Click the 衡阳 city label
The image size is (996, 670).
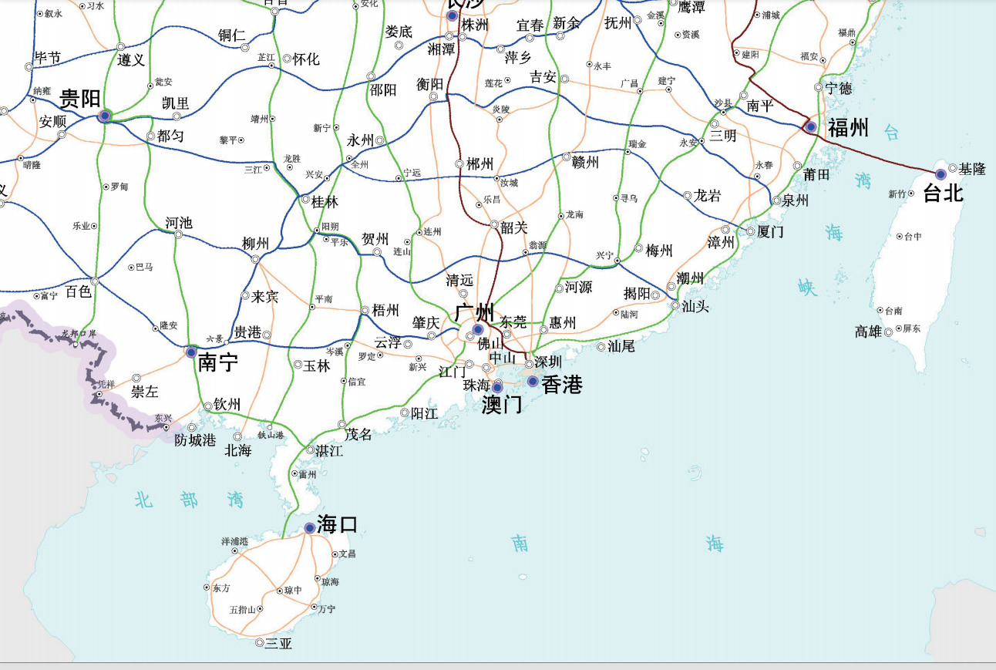pos(429,84)
